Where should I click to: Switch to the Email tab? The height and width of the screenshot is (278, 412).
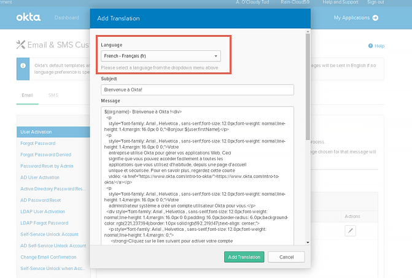tap(28, 95)
